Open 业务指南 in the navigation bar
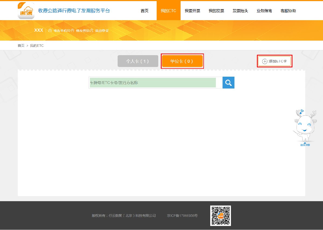This screenshot has width=323, height=230. click(x=264, y=11)
